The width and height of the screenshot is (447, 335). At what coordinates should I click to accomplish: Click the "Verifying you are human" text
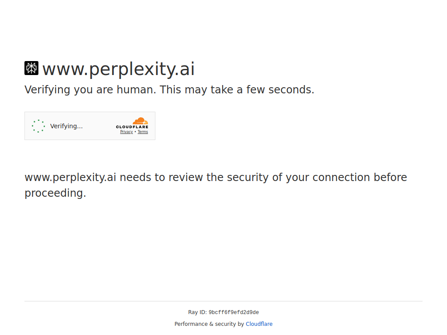[90, 90]
